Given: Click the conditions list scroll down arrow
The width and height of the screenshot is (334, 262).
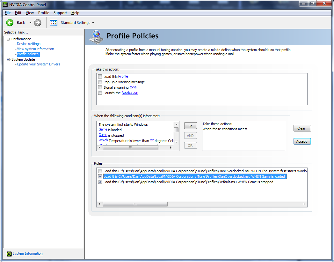Looking at the screenshot, I should [x=176, y=142].
